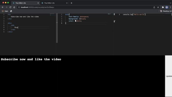Open the profile avatar menu

pyautogui.click(x=167, y=7)
